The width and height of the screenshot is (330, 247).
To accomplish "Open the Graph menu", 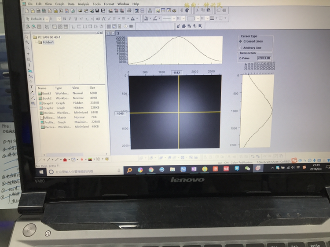I will (60, 4).
